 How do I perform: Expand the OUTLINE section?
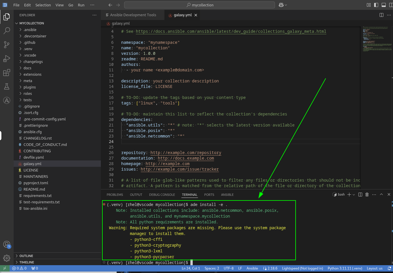point(26,256)
